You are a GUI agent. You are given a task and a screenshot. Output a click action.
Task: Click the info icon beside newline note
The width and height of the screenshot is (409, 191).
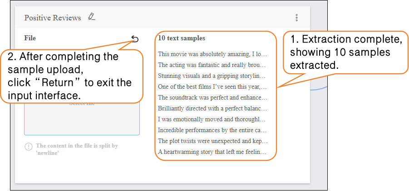coord(29,147)
